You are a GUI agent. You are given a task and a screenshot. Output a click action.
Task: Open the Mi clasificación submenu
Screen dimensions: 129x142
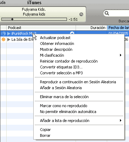click(79, 55)
